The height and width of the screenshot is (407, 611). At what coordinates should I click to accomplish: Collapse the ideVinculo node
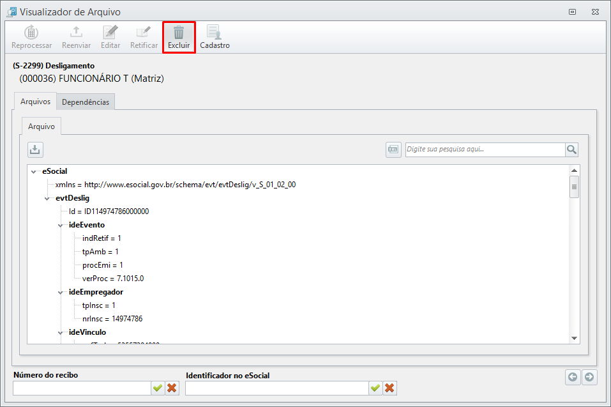coord(61,332)
